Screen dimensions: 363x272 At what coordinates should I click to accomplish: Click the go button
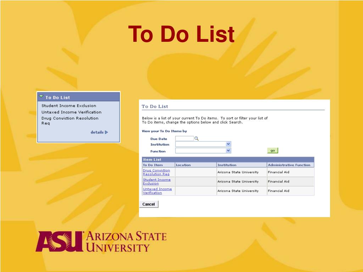pyautogui.click(x=273, y=150)
